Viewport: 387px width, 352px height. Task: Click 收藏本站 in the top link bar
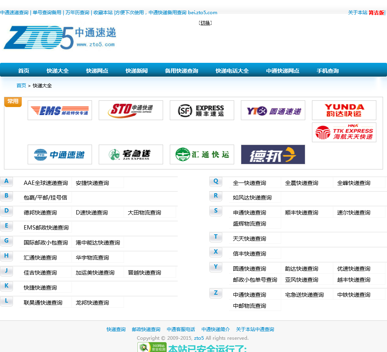pos(103,13)
